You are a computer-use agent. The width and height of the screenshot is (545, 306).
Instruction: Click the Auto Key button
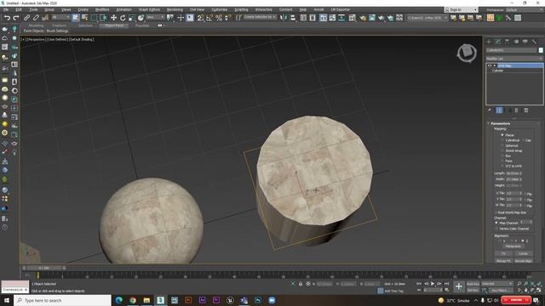[x=473, y=284]
